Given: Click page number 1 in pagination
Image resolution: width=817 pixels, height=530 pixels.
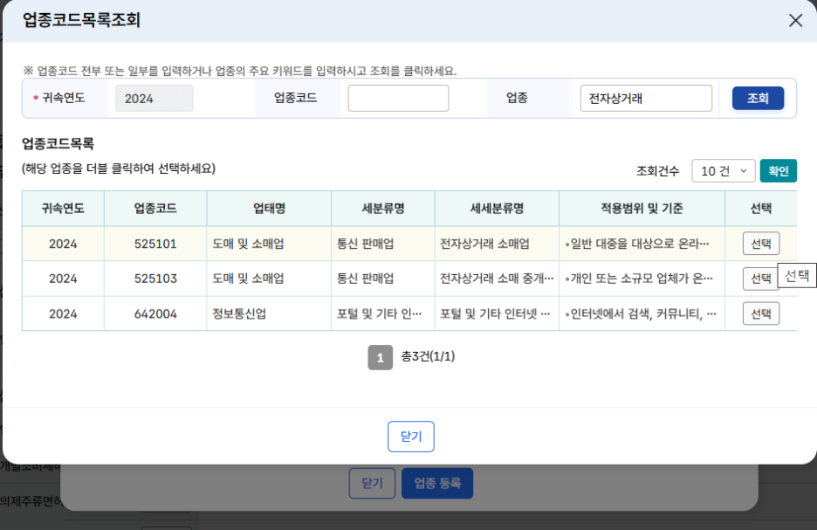Looking at the screenshot, I should click(x=380, y=357).
